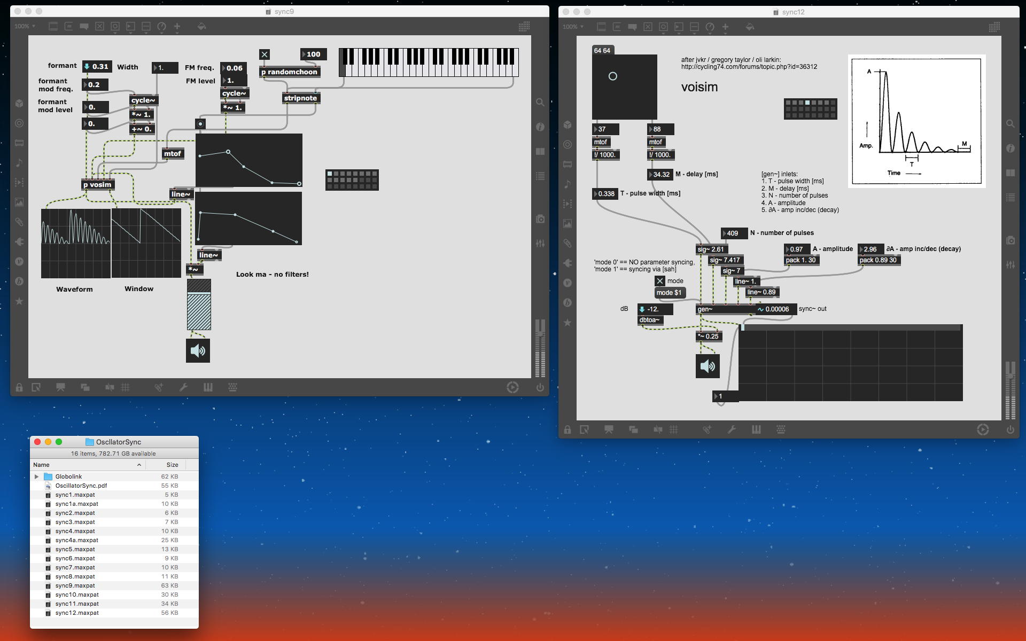Sort files by the Size column header
This screenshot has height=641, width=1026.
[172, 465]
